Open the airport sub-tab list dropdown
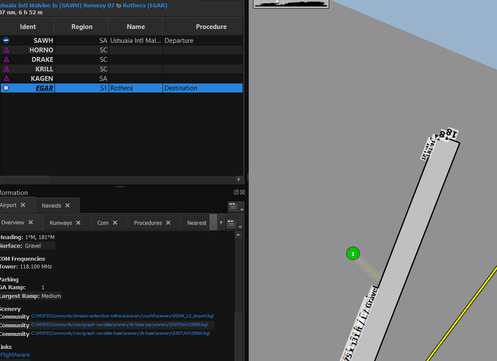 [234, 224]
